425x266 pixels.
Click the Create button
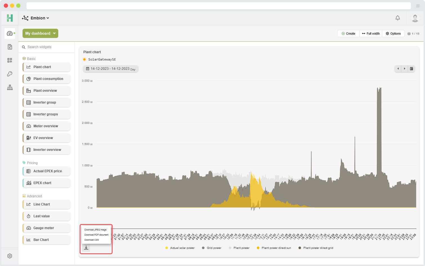click(x=348, y=33)
